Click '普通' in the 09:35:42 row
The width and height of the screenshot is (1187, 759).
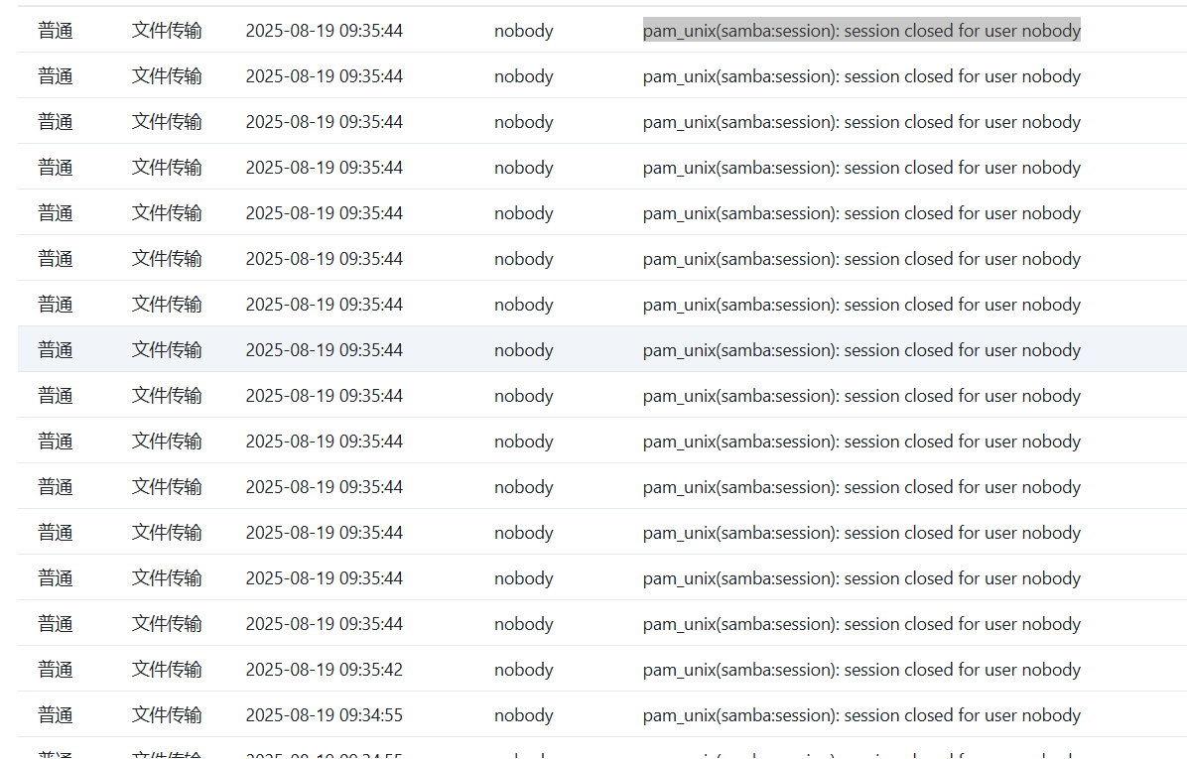[x=56, y=670]
